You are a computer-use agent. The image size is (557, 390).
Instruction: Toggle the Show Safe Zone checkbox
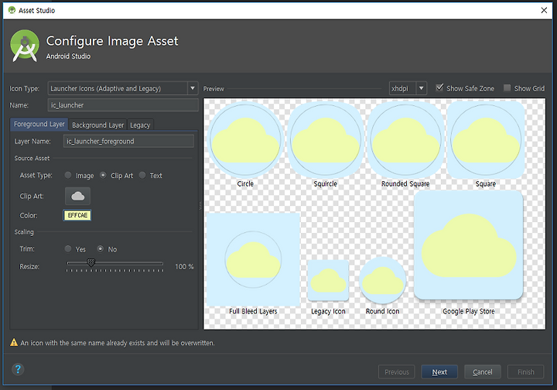tap(439, 87)
